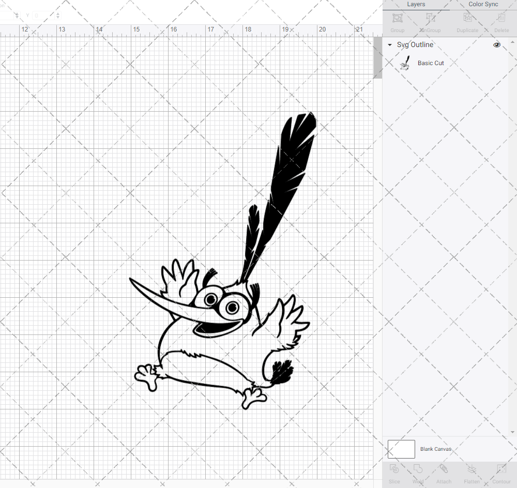Screen dimensions: 517x488
Task: Increase the Y position with the up stepper
Action: (x=57, y=14)
